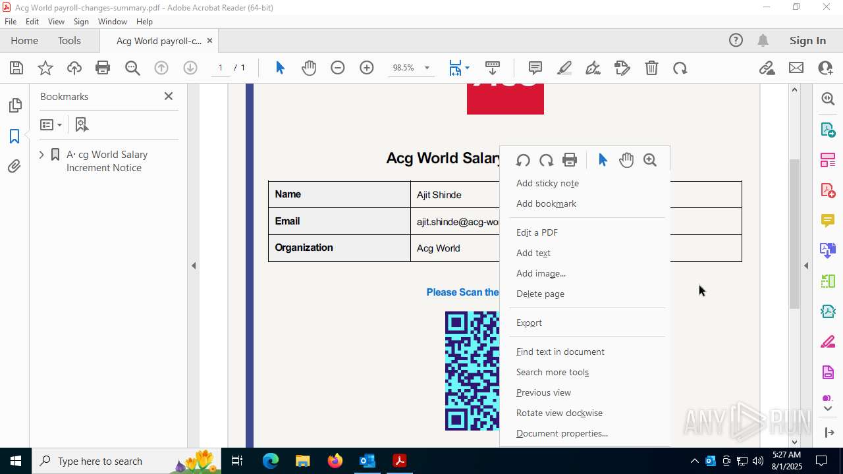Click the Print icon in the main toolbar
The height and width of the screenshot is (474, 843).
pos(103,68)
